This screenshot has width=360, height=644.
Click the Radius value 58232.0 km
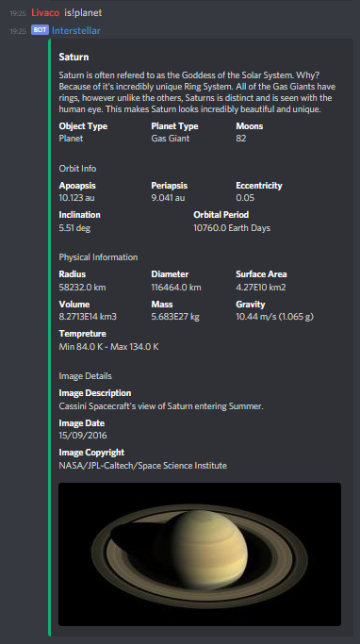coord(82,287)
